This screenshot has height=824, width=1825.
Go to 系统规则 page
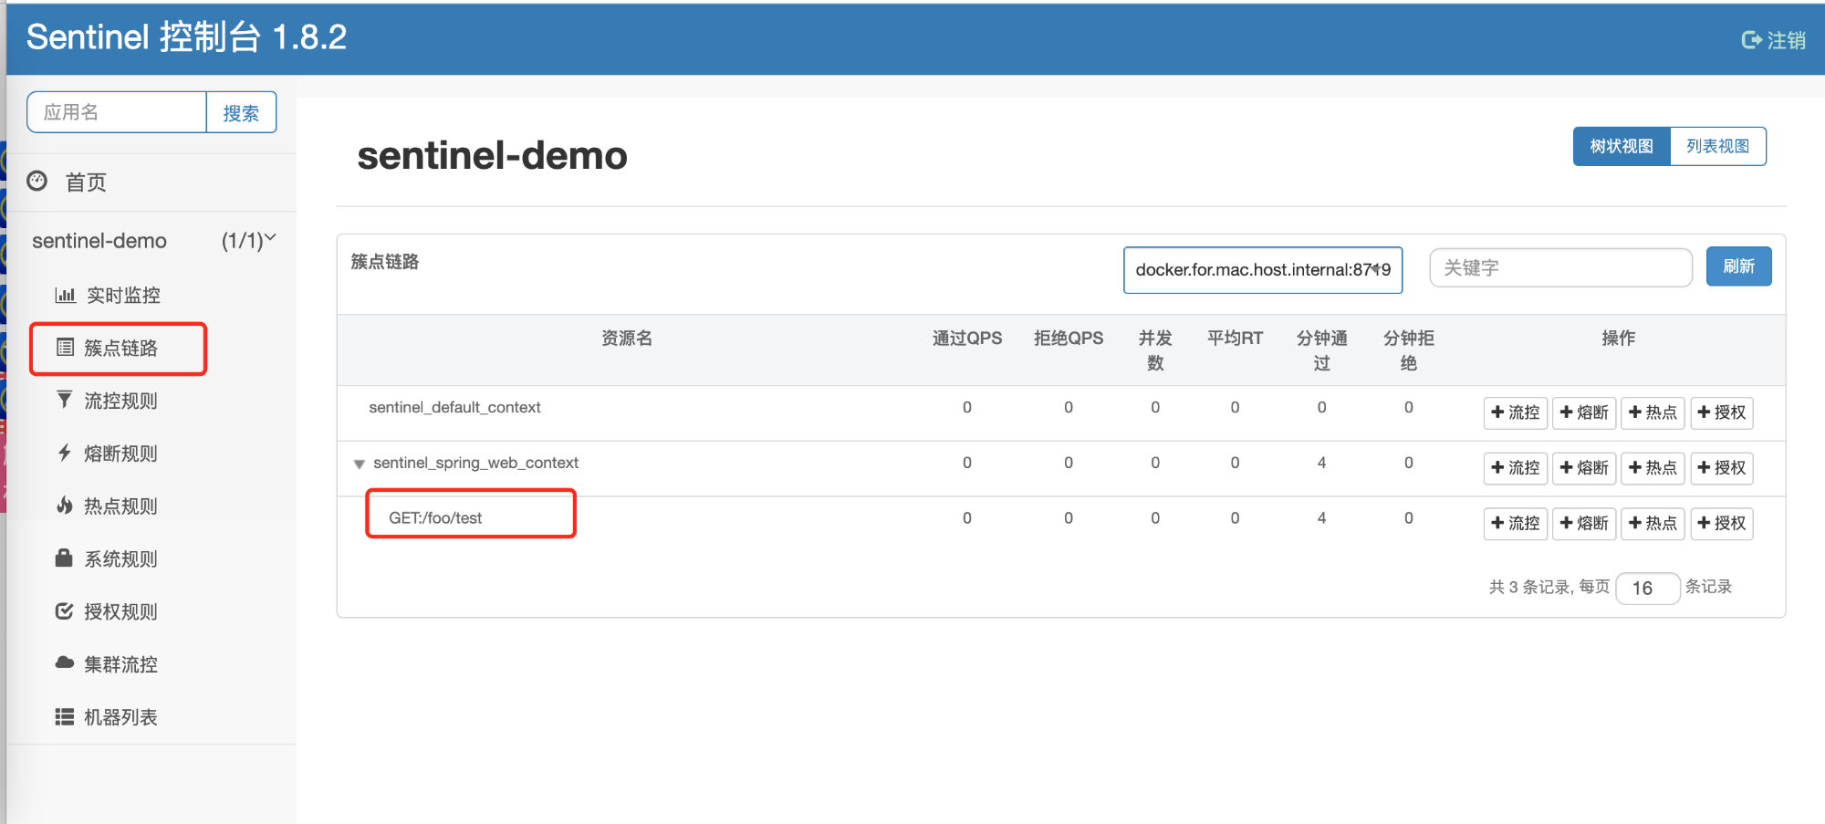point(120,559)
